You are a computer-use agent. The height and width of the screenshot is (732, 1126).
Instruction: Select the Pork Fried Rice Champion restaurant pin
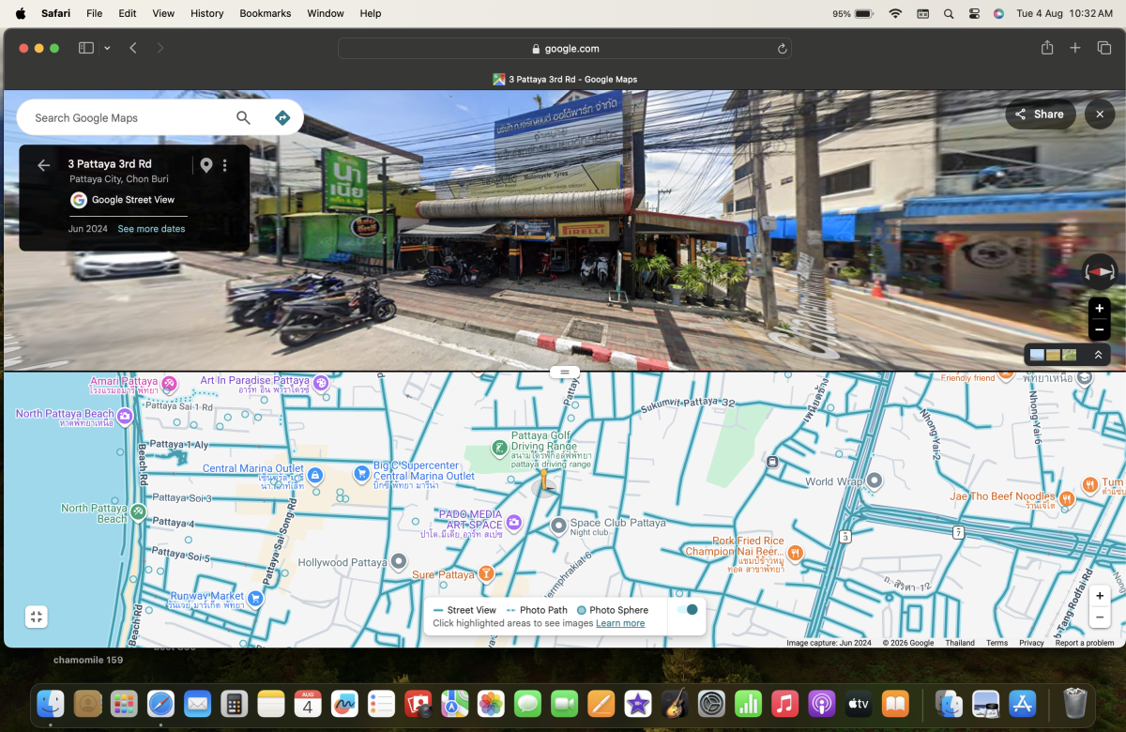pyautogui.click(x=796, y=553)
